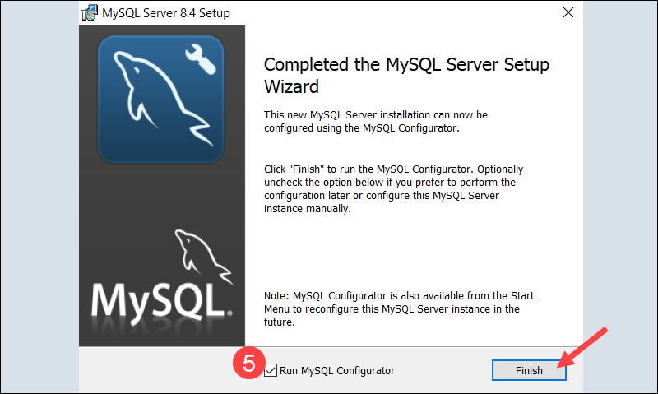The width and height of the screenshot is (658, 394).
Task: Click the Run MySQL Configurator label text
Action: point(337,371)
